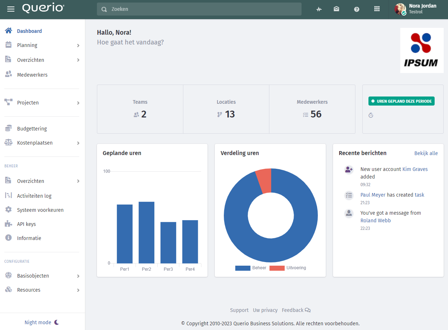This screenshot has width=448, height=330.
Task: Click the Informatie info icon
Action: (x=8, y=238)
